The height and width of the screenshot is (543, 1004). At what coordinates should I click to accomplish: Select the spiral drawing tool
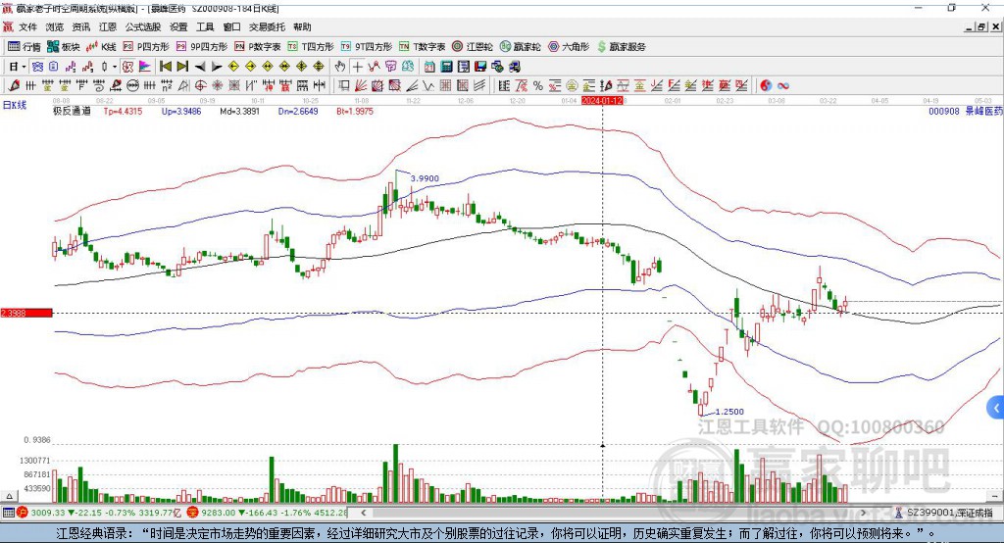tap(99, 85)
